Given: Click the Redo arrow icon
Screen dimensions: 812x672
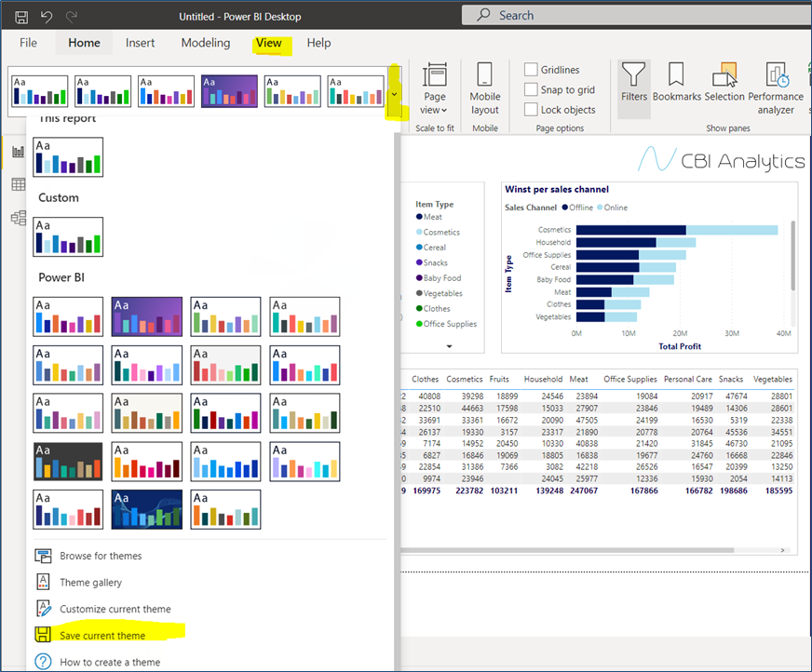Looking at the screenshot, I should point(72,17).
